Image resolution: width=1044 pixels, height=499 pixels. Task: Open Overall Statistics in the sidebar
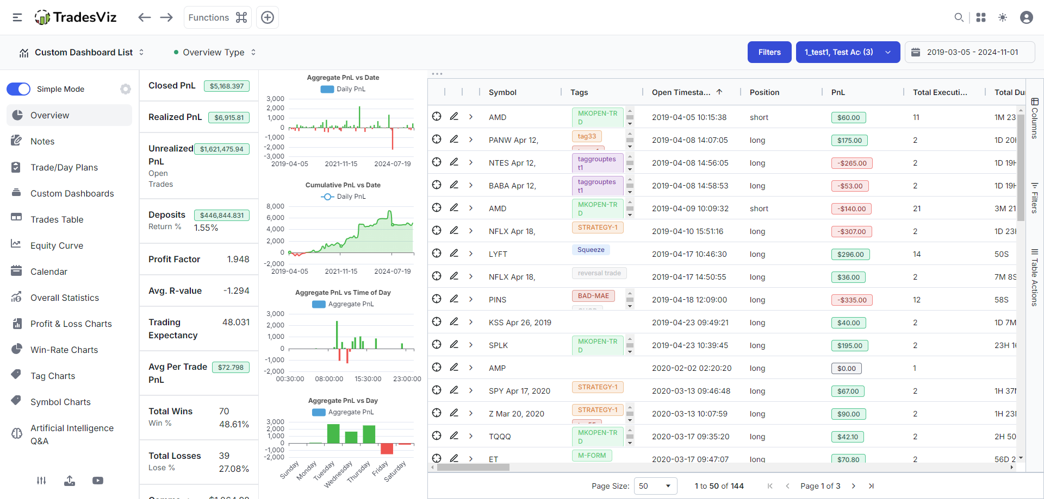(x=69, y=298)
